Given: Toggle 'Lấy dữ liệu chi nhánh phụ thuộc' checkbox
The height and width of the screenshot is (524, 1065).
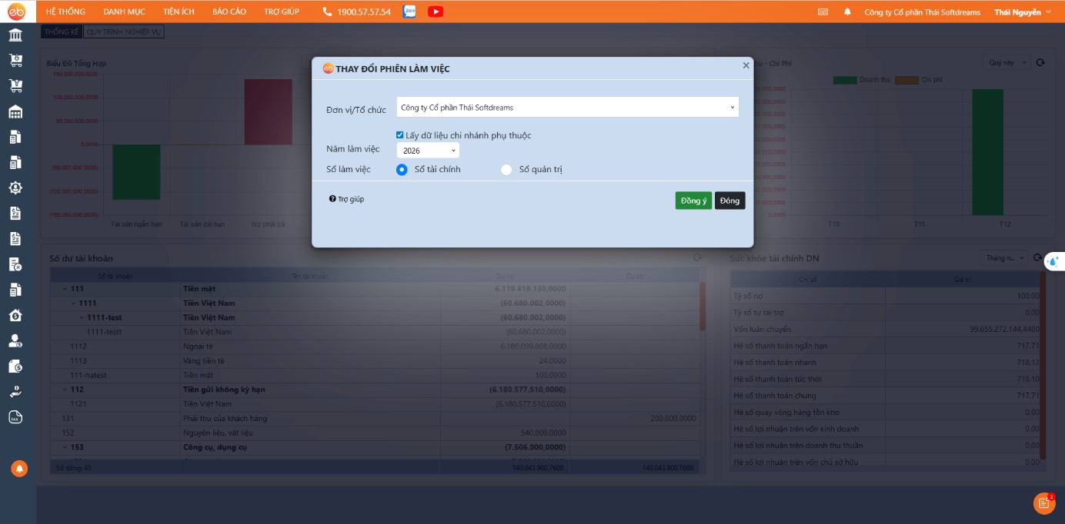Looking at the screenshot, I should point(400,135).
